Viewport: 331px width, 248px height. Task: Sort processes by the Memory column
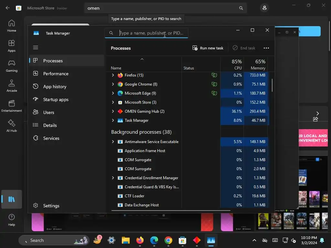tap(256, 64)
